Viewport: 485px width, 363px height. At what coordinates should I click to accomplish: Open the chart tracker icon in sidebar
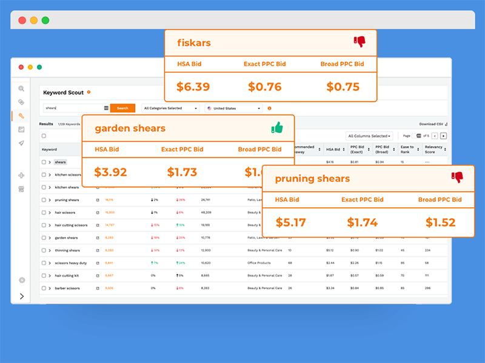coord(21,130)
